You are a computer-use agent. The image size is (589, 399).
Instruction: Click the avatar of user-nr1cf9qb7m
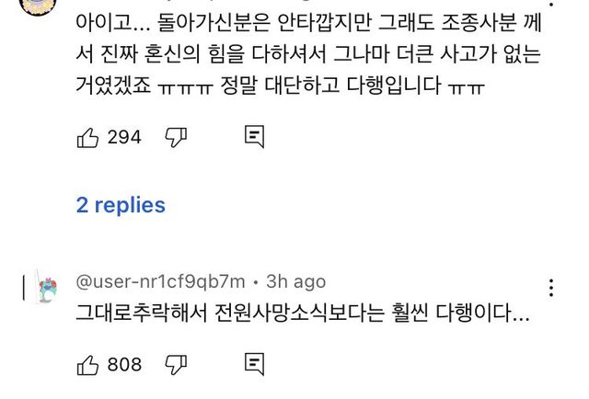pyautogui.click(x=46, y=290)
